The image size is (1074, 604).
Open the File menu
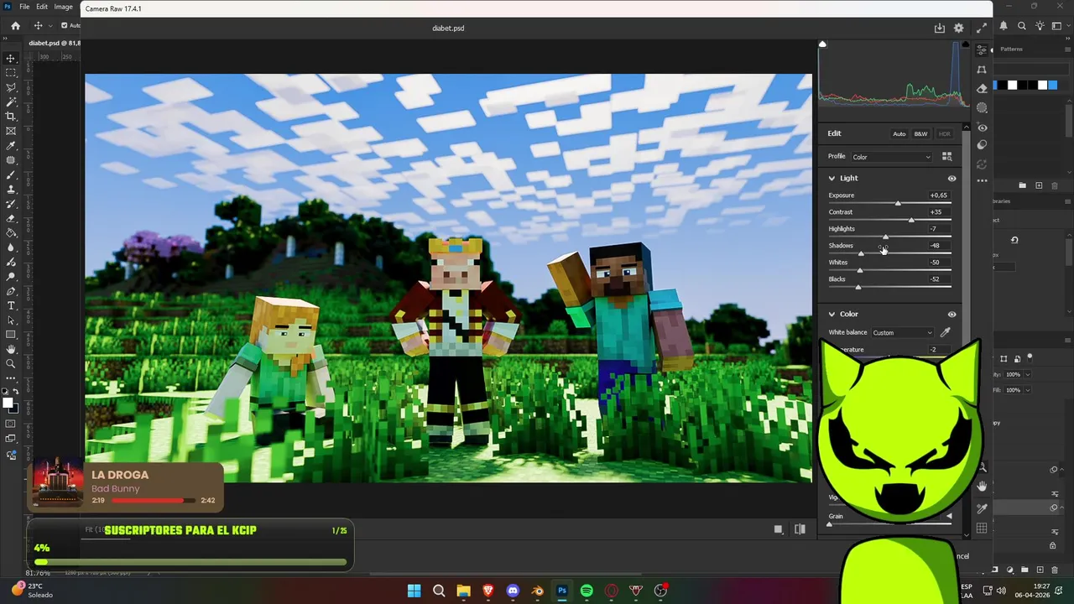click(24, 7)
